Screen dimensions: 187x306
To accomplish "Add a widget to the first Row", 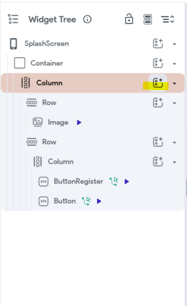I will (x=158, y=102).
